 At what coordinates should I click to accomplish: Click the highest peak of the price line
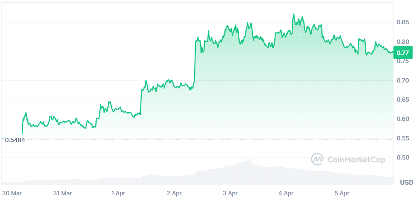[x=293, y=14]
